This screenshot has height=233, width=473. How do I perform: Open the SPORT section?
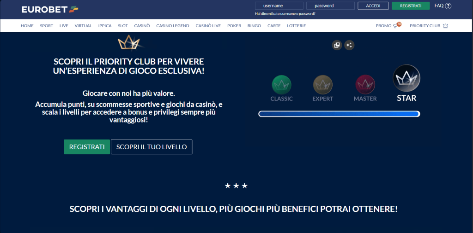tap(47, 26)
